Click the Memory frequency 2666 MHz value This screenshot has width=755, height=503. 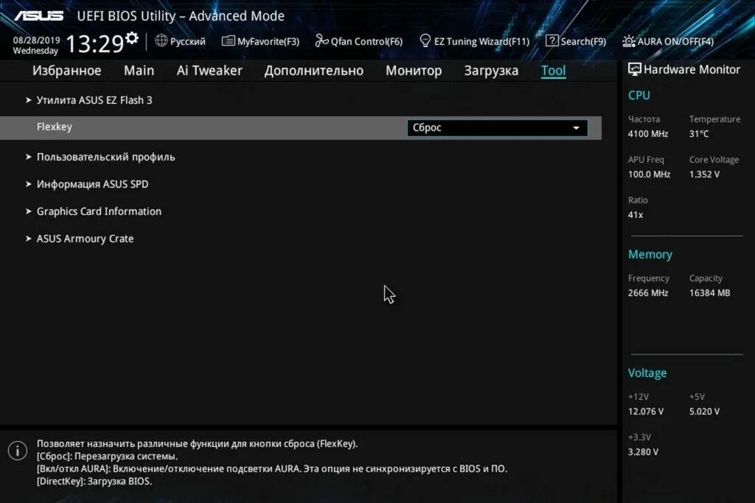point(648,293)
